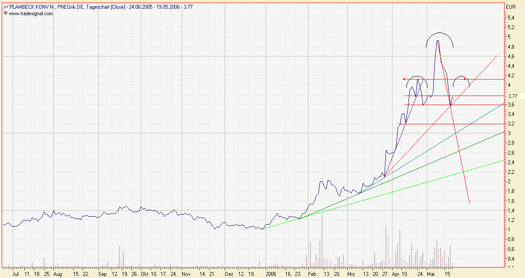The image size is (525, 278).
Task: Click the 5,2 value on the price axis
Action: 511,27
